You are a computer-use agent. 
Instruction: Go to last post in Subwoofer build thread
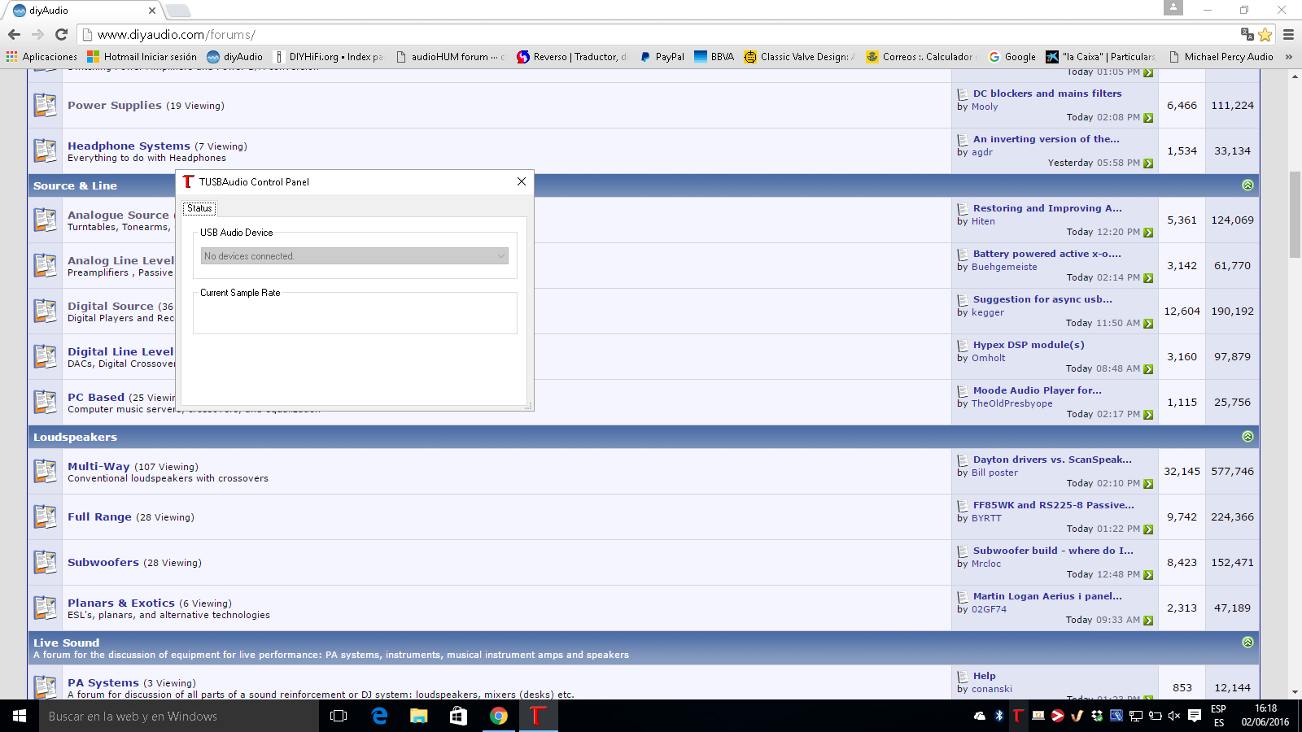pos(1148,575)
